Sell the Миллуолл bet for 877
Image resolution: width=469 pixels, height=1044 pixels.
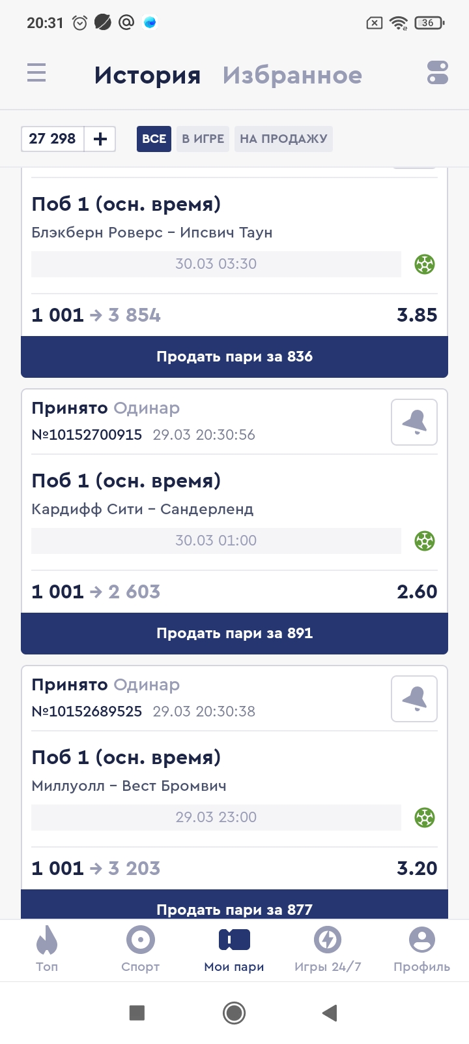[234, 907]
